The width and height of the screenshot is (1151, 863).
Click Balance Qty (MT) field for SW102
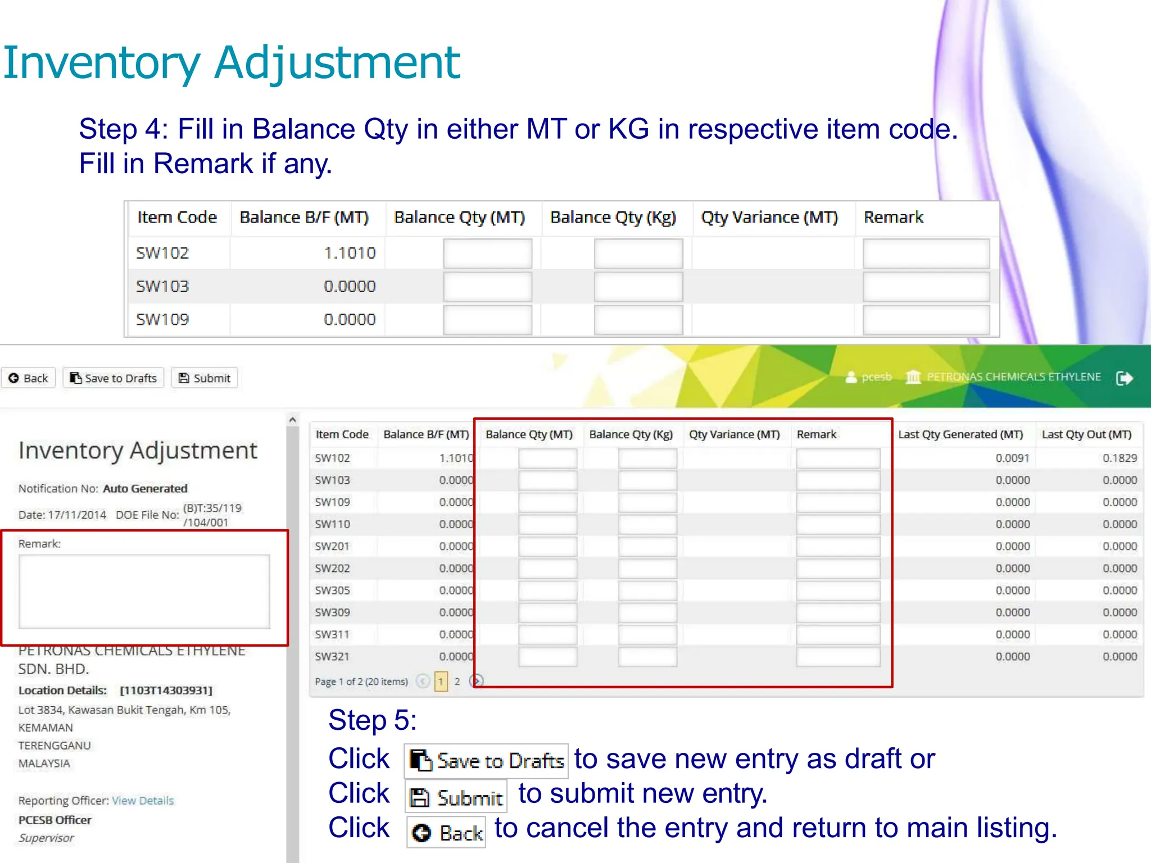(x=547, y=458)
